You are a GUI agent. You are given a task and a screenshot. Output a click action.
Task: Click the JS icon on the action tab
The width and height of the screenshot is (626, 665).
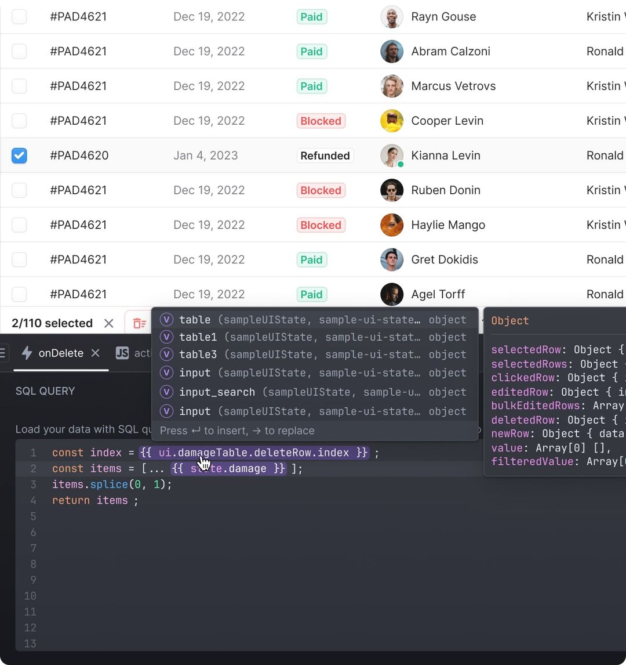click(x=122, y=353)
